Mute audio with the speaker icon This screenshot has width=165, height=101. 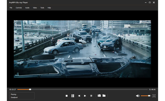coord(138,96)
